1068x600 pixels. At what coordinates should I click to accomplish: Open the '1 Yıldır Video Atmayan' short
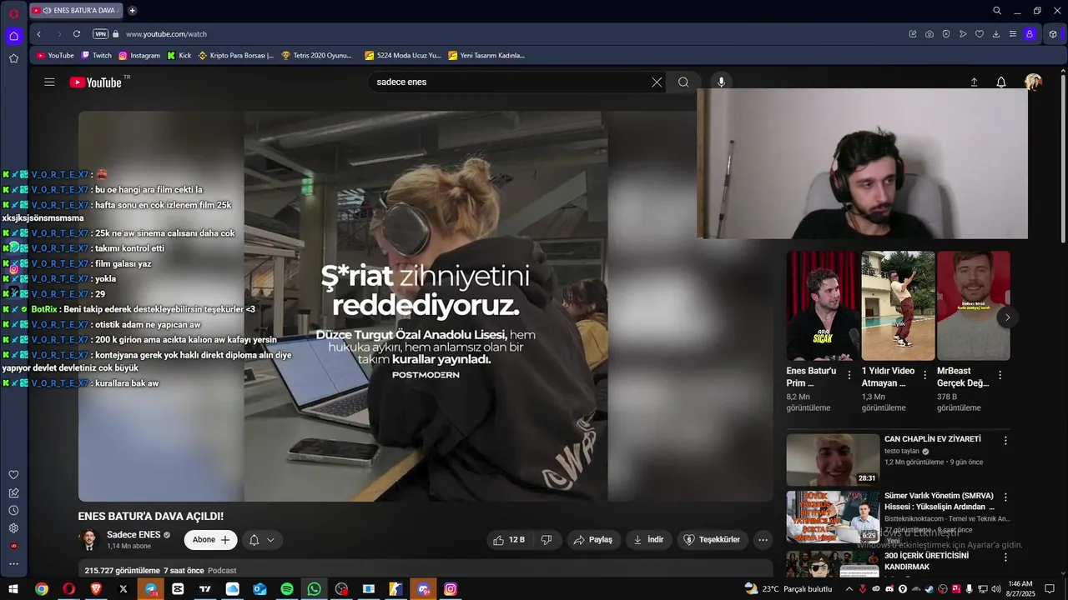(898, 306)
